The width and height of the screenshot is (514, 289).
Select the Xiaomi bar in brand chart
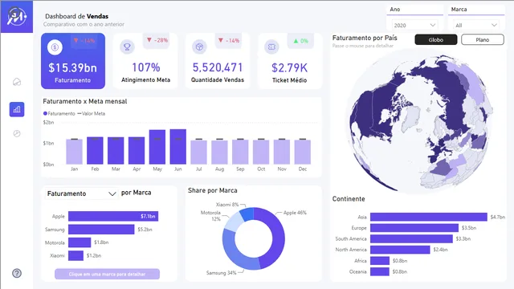[75, 255]
